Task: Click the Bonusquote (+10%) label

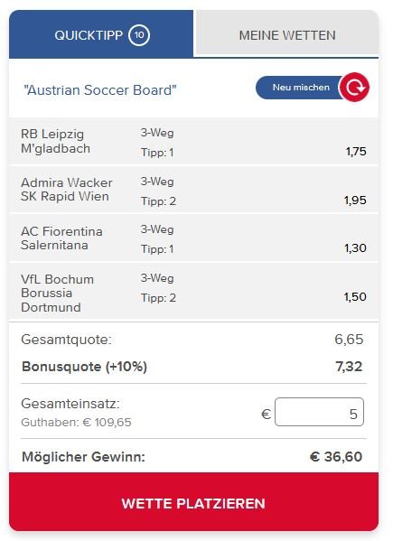Action: (85, 367)
